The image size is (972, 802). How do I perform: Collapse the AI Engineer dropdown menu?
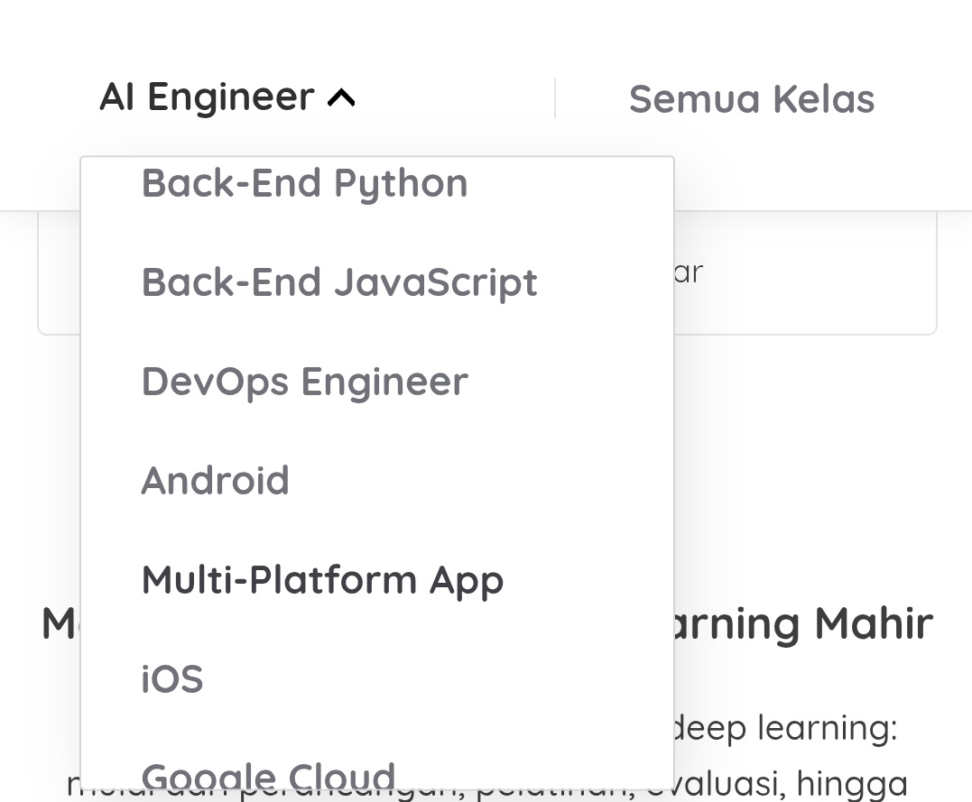tap(226, 97)
